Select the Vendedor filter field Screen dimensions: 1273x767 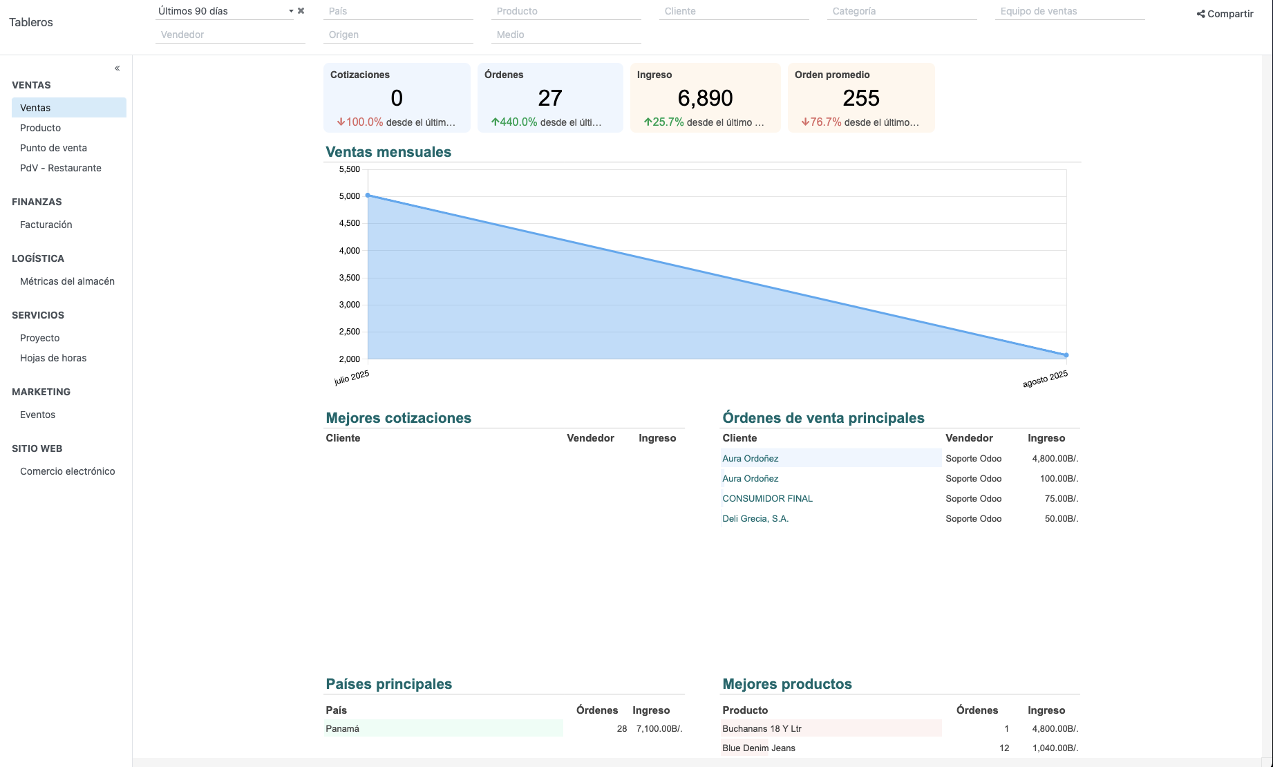[x=230, y=35]
